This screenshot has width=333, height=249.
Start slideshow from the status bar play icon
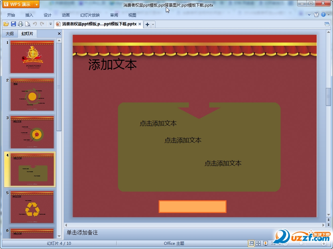tap(266, 243)
